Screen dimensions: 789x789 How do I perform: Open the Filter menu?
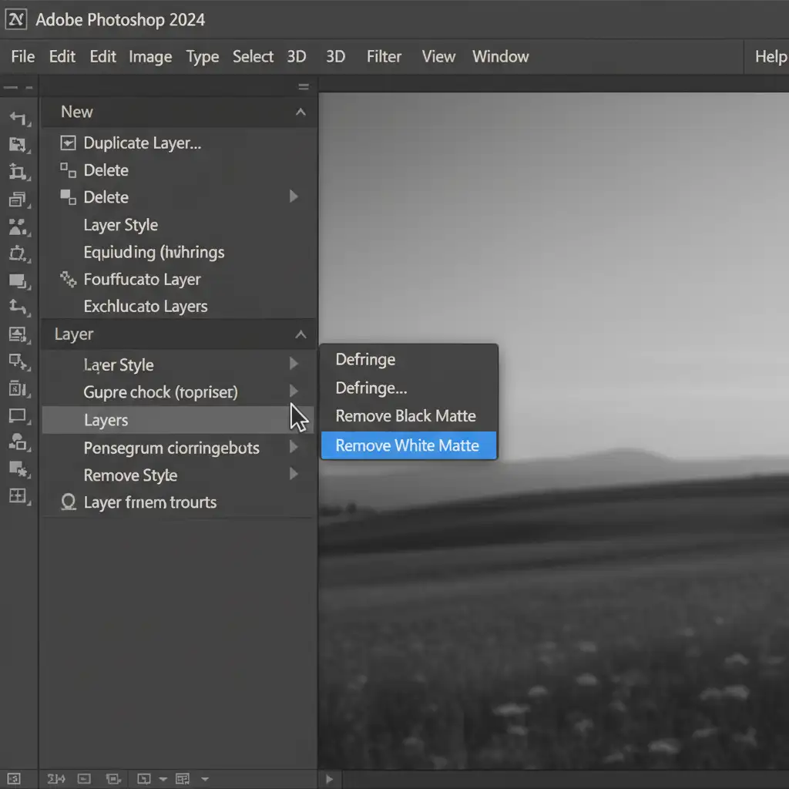point(384,56)
